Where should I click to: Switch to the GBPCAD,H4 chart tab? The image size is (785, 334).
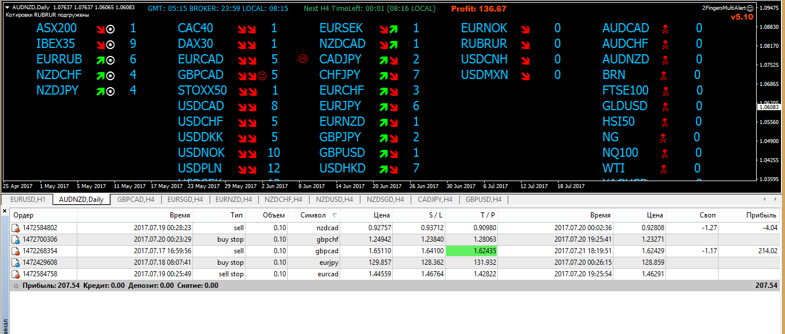point(135,200)
